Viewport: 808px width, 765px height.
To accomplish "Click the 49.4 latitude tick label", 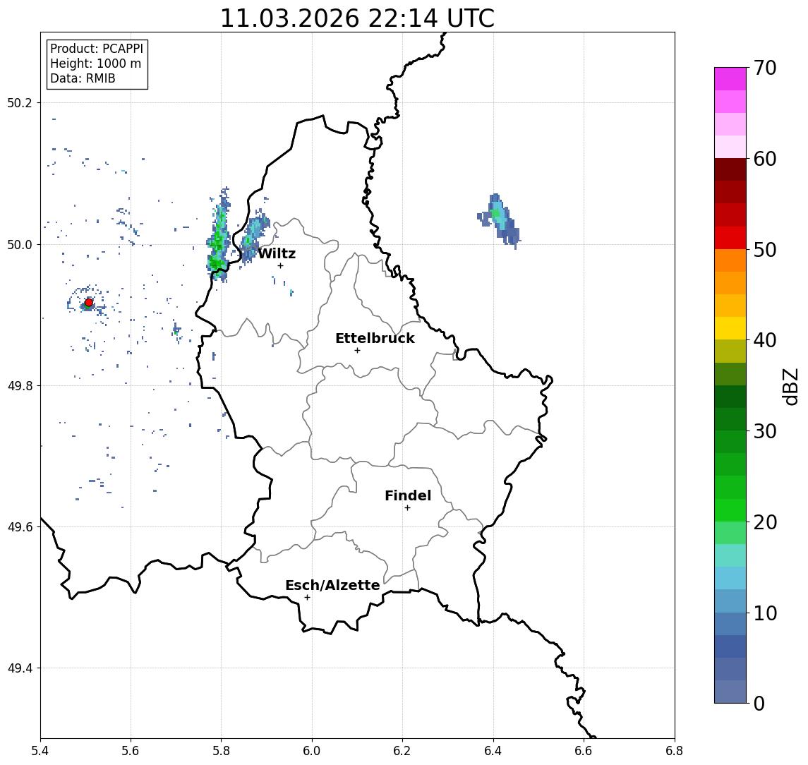I will [20, 668].
